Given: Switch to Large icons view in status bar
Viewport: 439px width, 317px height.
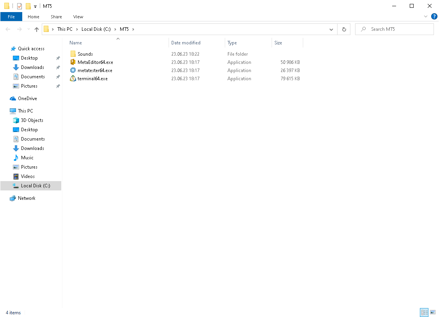Looking at the screenshot, I should point(433,313).
